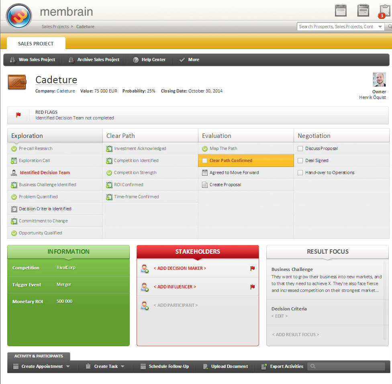Select the Activity & Participants tab
392x384 pixels.
[39, 356]
